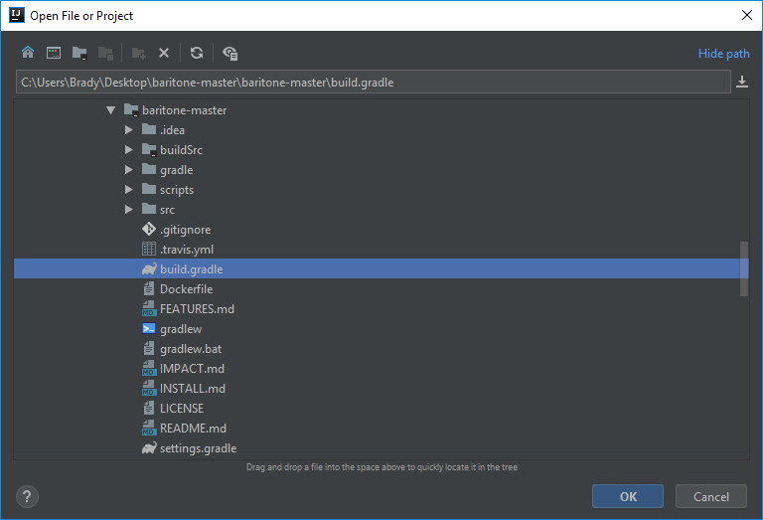
Task: Open the recent paths history icon
Action: click(742, 82)
